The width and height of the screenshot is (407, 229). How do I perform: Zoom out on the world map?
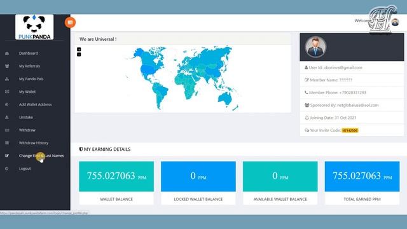79,55
